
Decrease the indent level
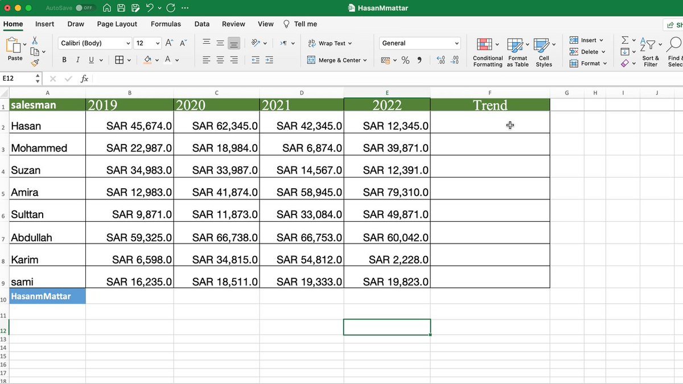click(x=256, y=60)
